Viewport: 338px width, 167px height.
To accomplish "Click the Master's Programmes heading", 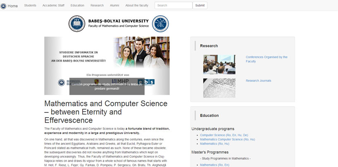I will tap(210, 152).
